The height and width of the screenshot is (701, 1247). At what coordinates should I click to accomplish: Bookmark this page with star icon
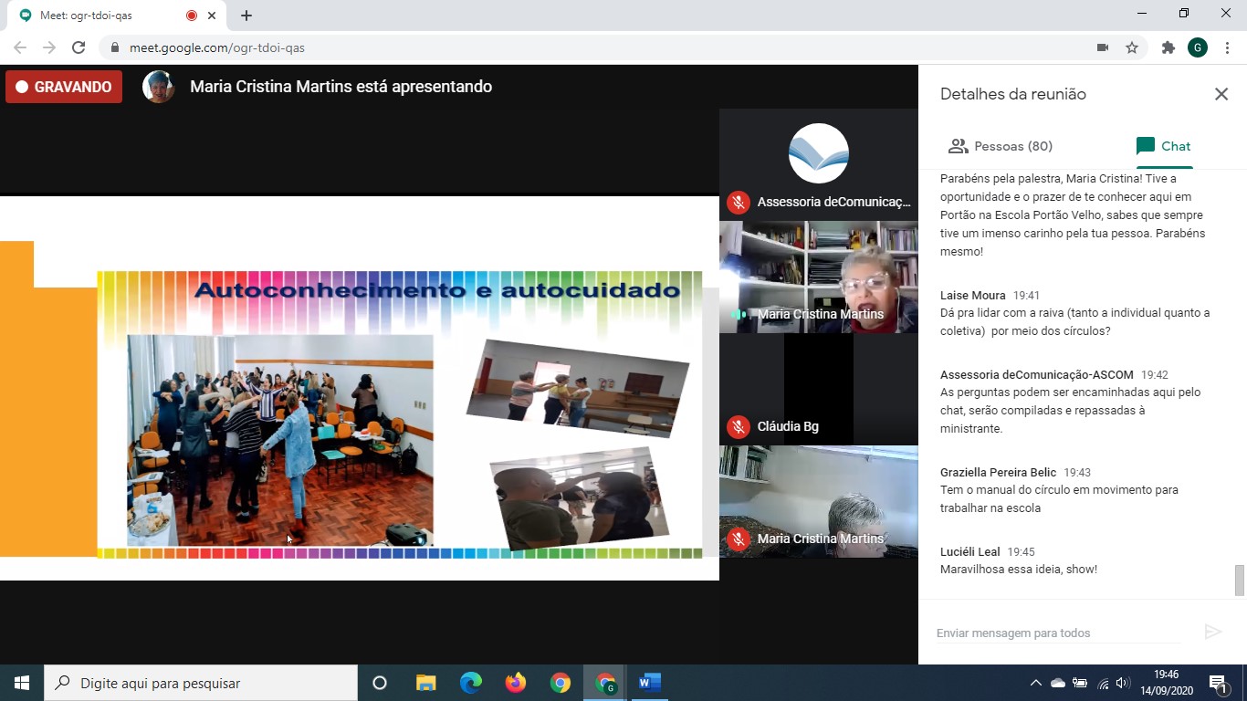[x=1132, y=47]
